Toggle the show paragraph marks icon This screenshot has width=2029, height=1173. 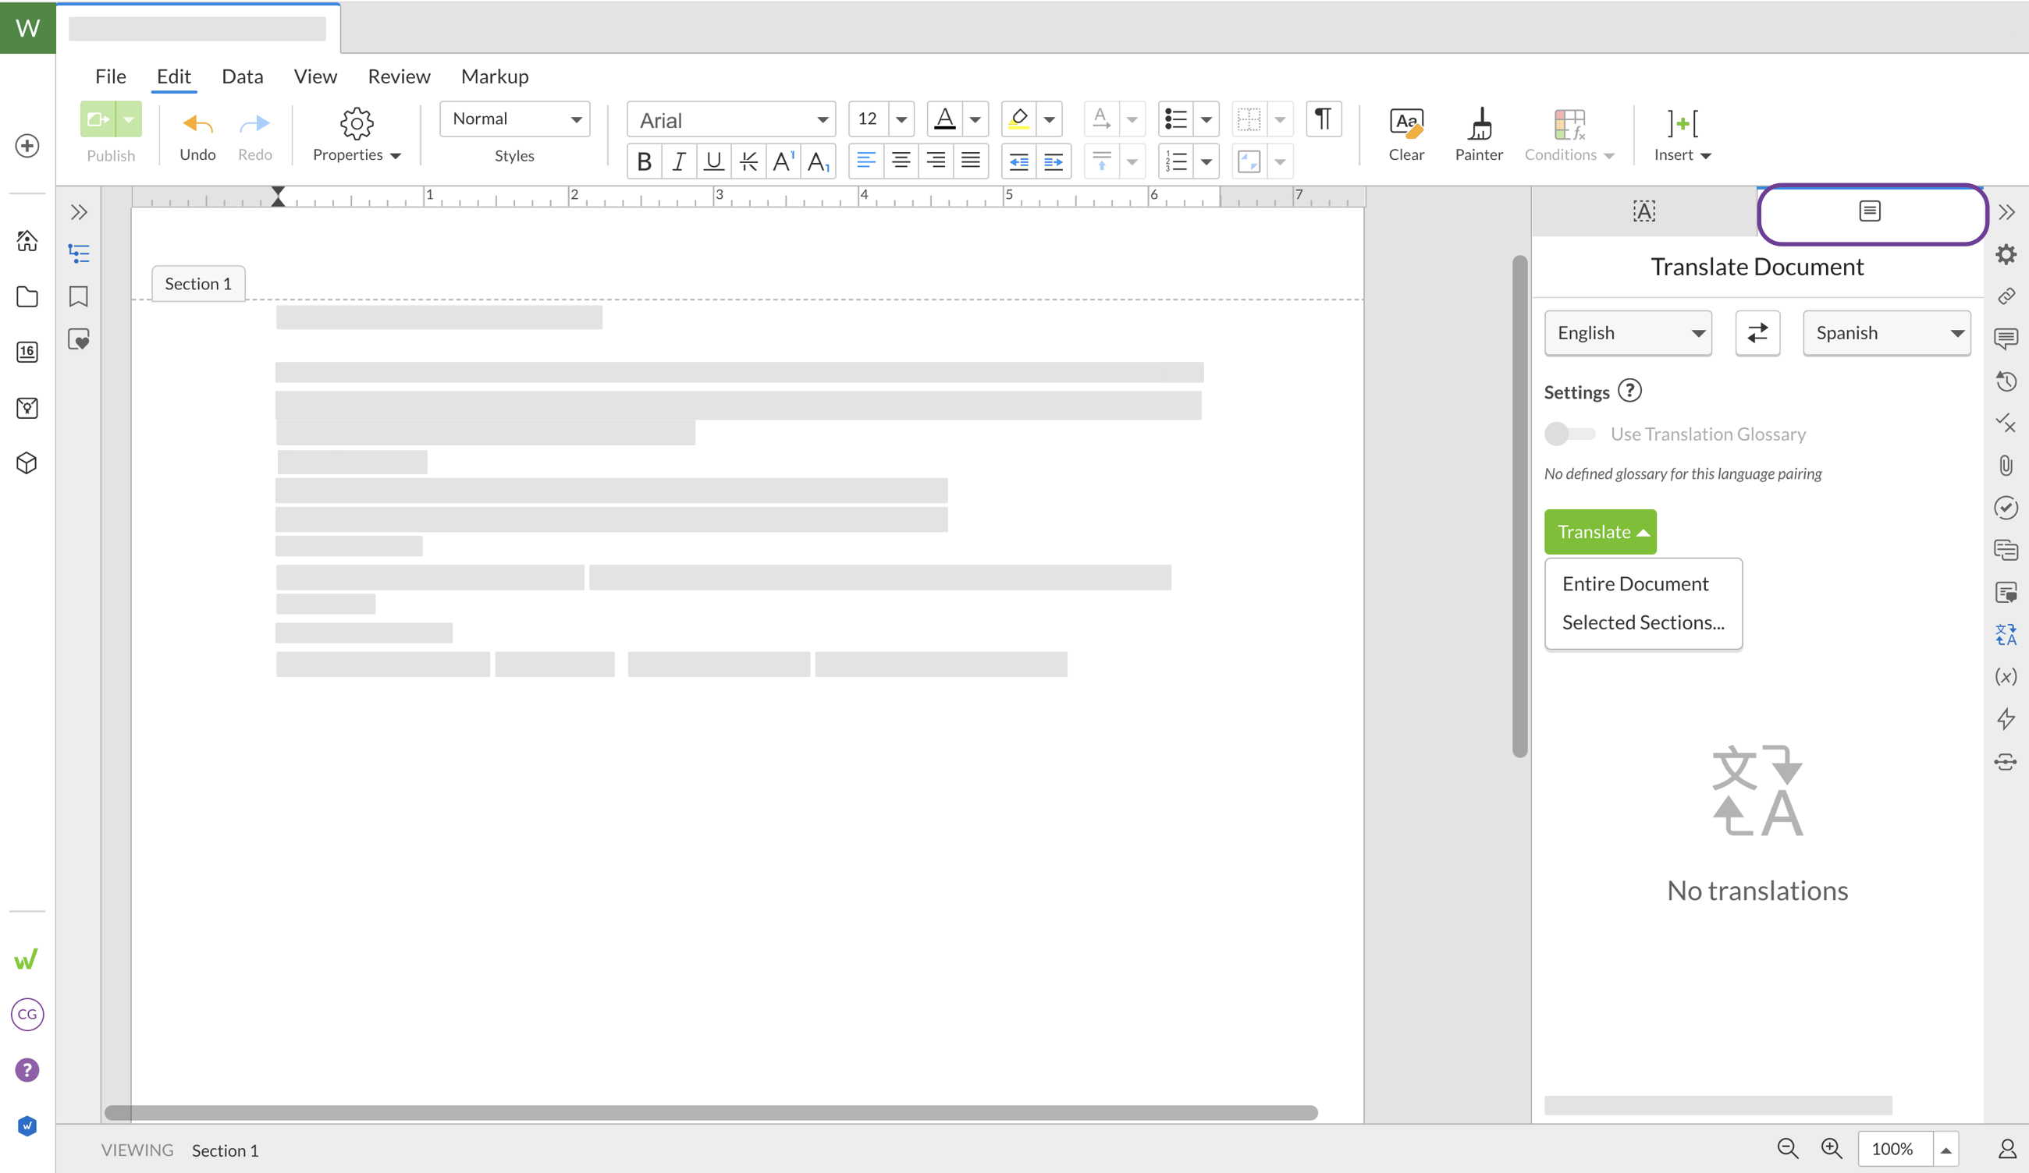point(1323,119)
